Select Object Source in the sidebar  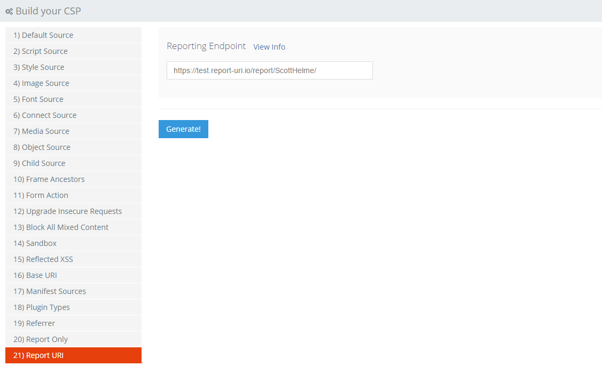click(73, 147)
